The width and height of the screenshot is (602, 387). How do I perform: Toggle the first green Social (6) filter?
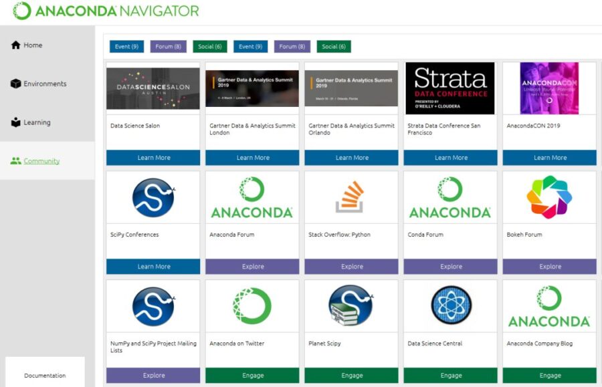(x=210, y=46)
